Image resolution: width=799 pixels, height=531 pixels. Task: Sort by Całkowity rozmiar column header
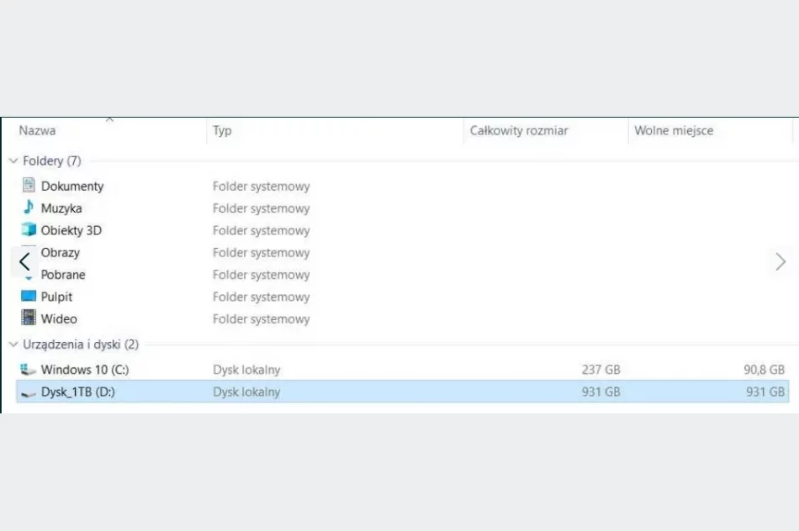[x=519, y=131]
